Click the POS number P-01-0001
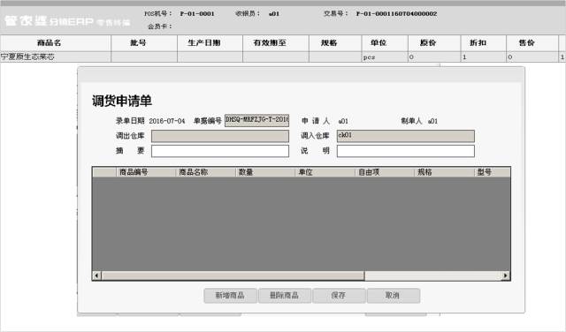Screen dimensions: 566x332 point(197,14)
